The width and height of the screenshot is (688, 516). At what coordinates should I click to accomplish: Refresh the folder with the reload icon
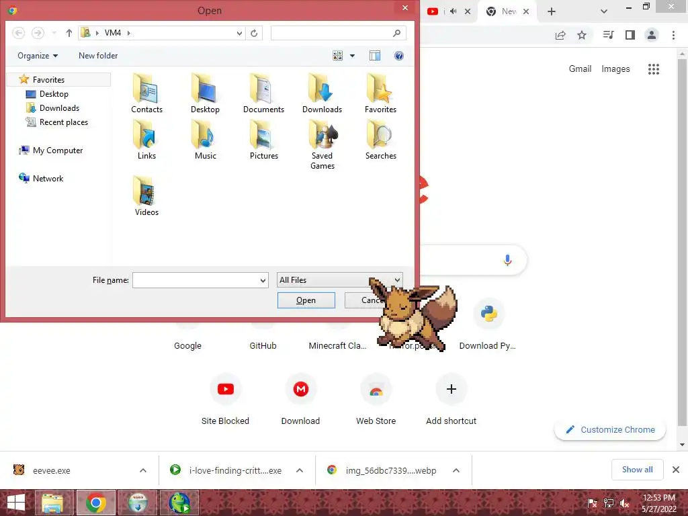254,33
